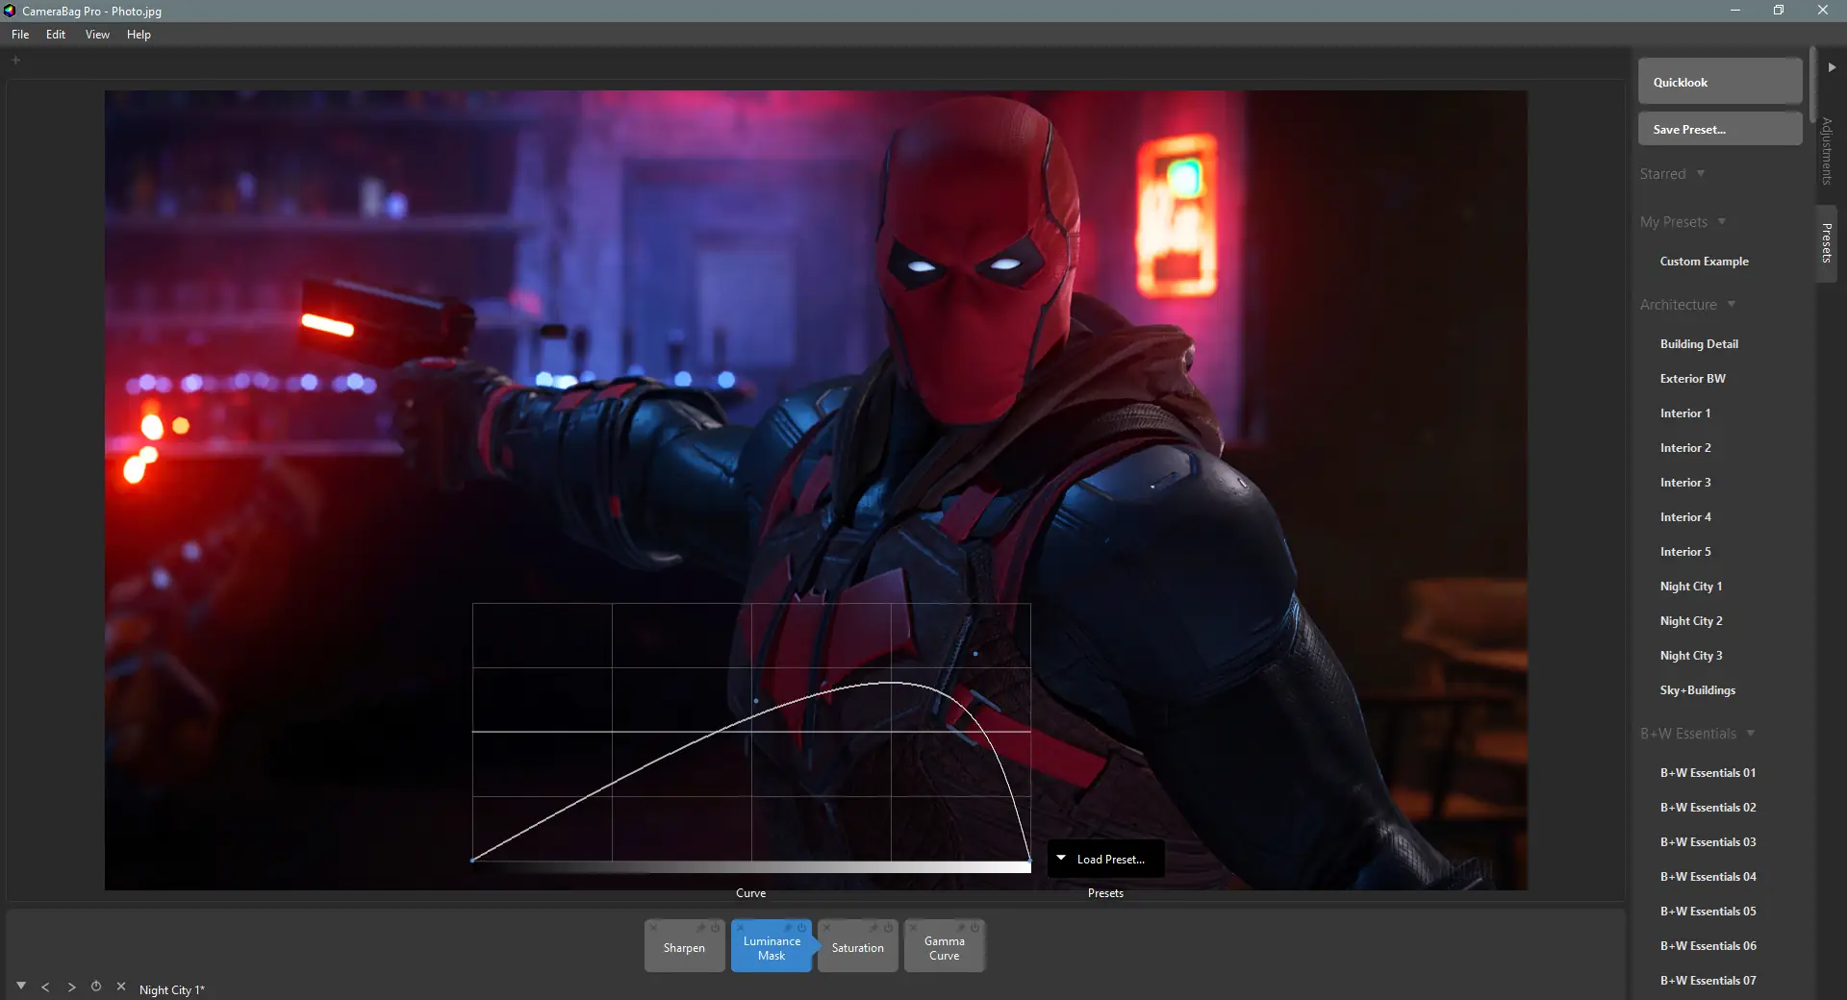This screenshot has height=1000, width=1847.
Task: Pin the Saturation adjustment tile
Action: point(873,928)
